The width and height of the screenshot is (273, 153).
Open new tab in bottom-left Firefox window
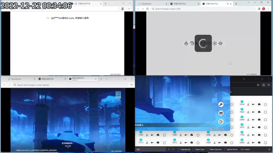(x=101, y=79)
